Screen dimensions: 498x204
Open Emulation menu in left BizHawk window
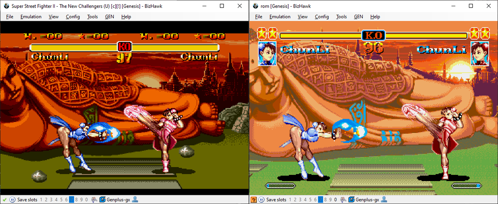point(31,17)
